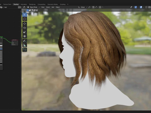This screenshot has width=151, height=113.
Task: Click the set new selection mode icon
Action: (x=28, y=10)
